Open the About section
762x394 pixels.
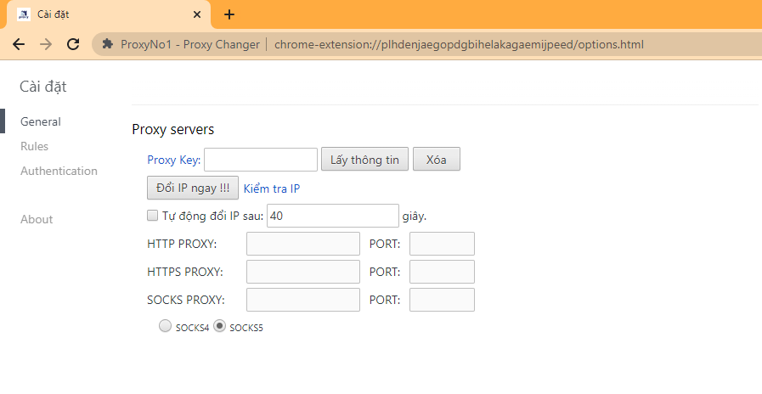(x=37, y=219)
